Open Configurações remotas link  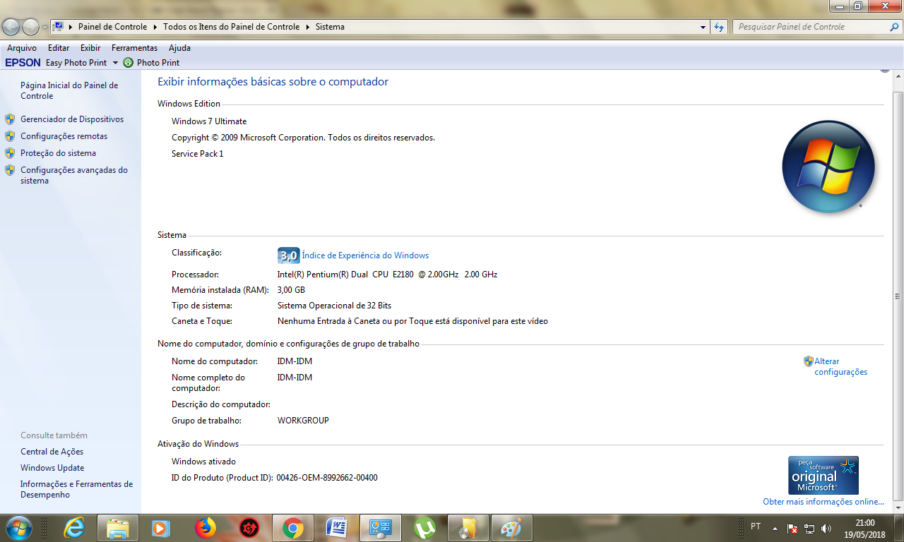(x=64, y=136)
